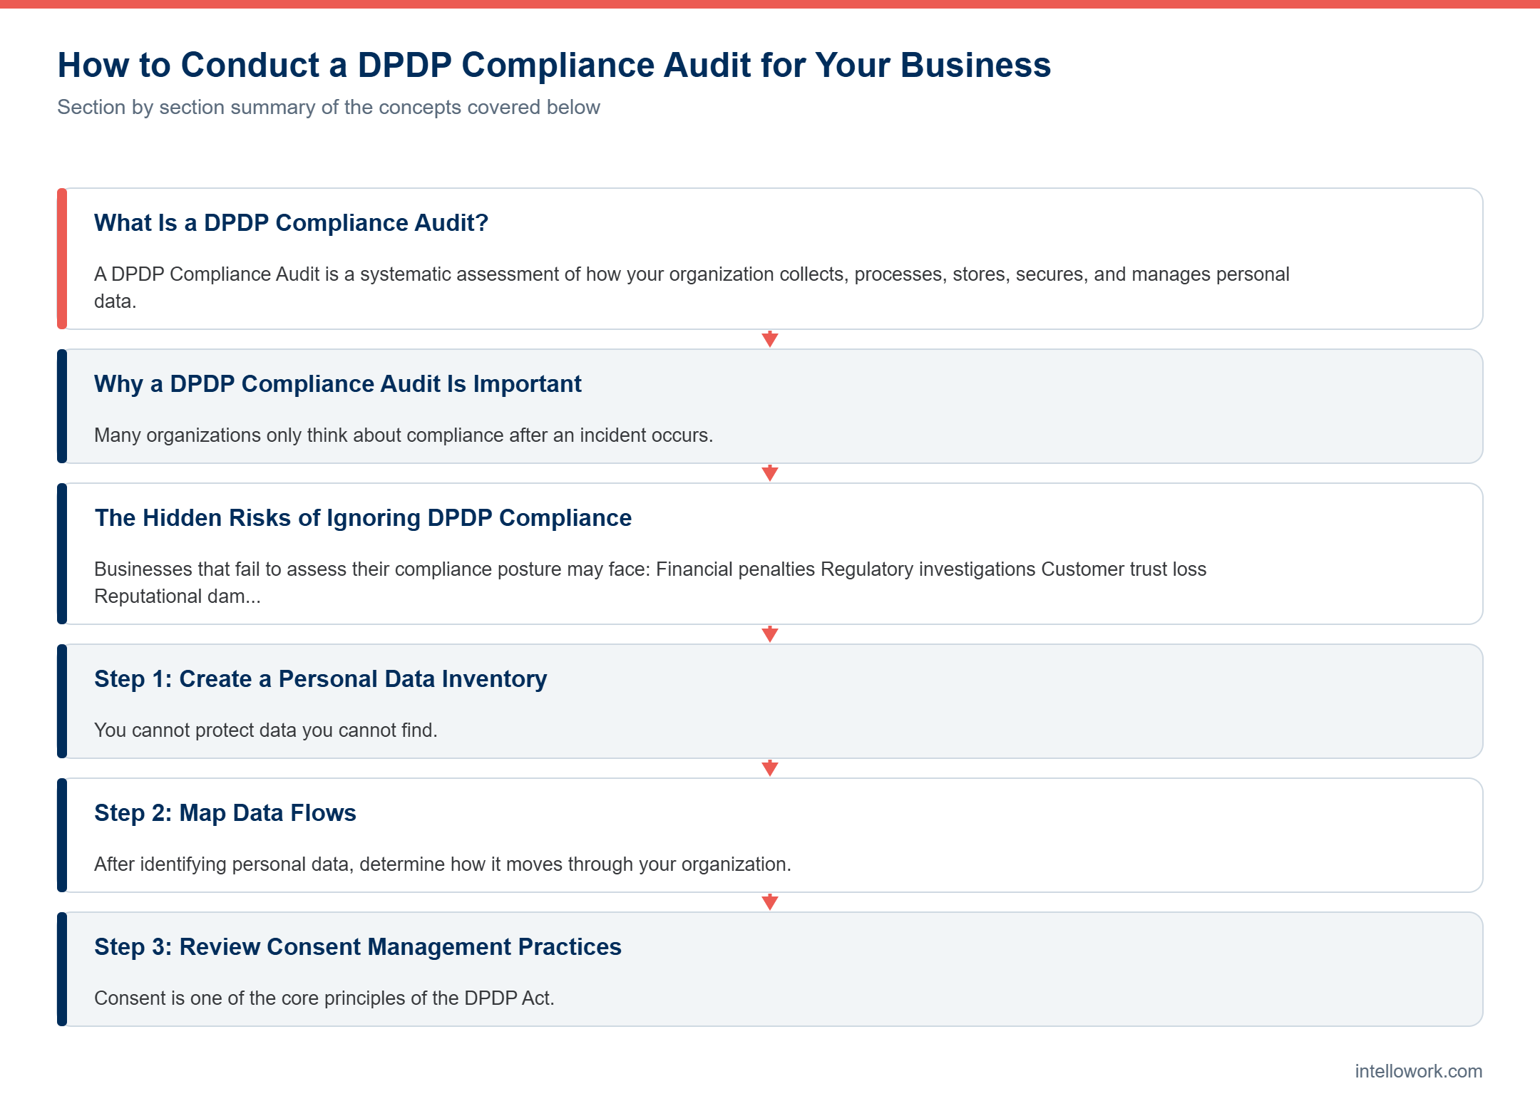Select 'Step 1: Create a Personal Data Inventory'

pos(321,679)
